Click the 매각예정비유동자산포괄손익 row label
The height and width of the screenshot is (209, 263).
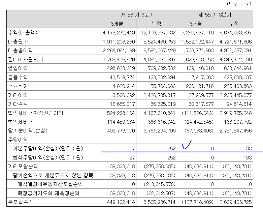50,184
